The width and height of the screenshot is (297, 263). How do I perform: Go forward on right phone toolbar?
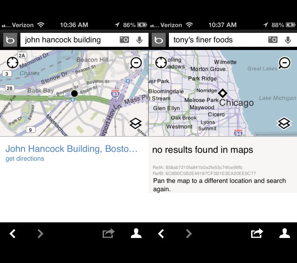pyautogui.click(x=189, y=233)
